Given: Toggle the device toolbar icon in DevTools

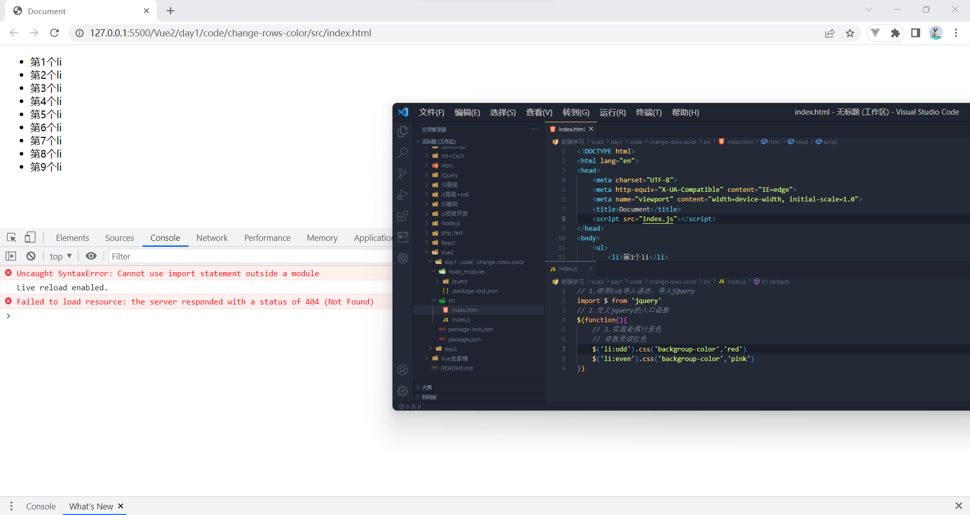Looking at the screenshot, I should click(30, 237).
